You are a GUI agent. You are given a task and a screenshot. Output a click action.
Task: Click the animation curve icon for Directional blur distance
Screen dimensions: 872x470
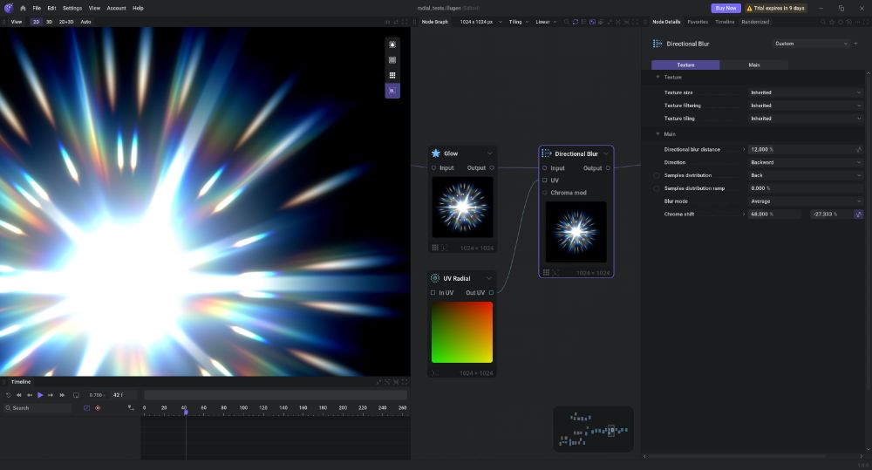click(859, 150)
